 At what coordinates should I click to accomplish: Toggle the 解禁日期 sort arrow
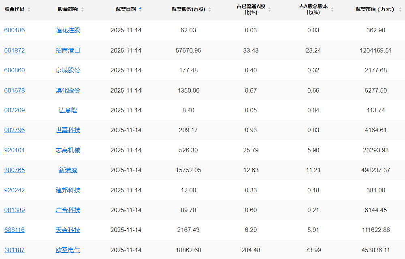(140, 9)
